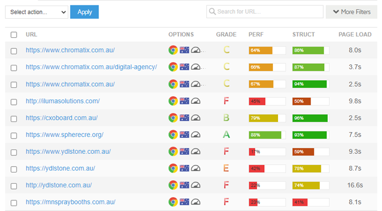The width and height of the screenshot is (382, 211).
Task: Click the Australia flag in the spherecre.org row
Action: click(x=184, y=135)
